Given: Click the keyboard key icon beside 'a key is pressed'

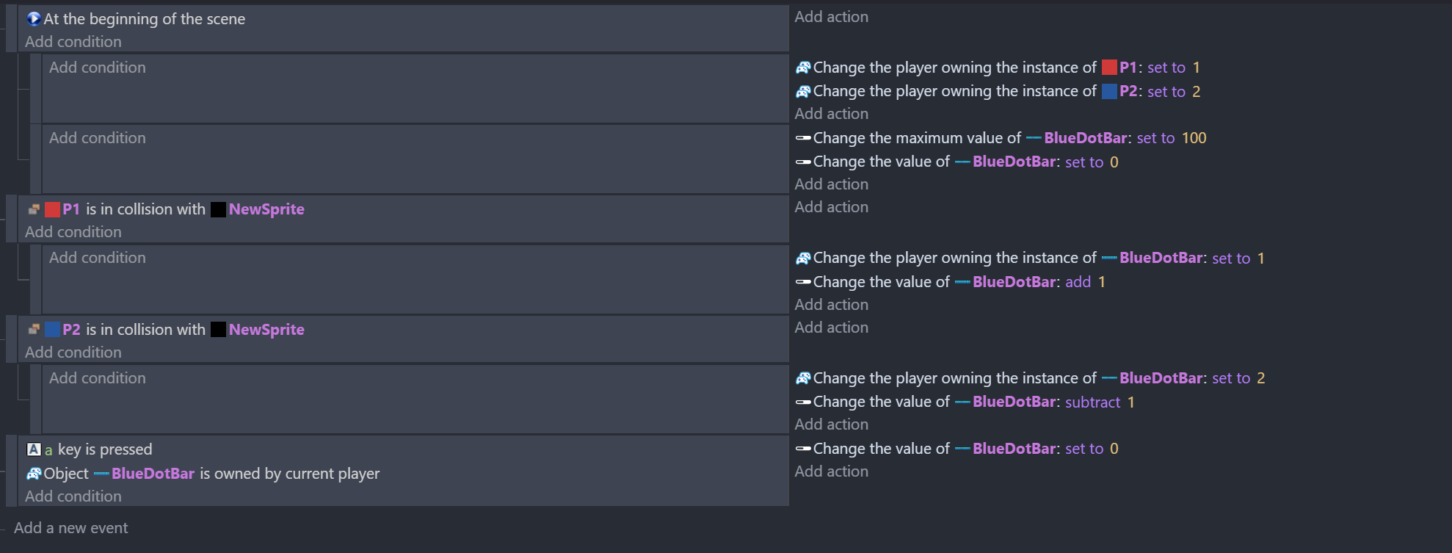Looking at the screenshot, I should coord(34,449).
